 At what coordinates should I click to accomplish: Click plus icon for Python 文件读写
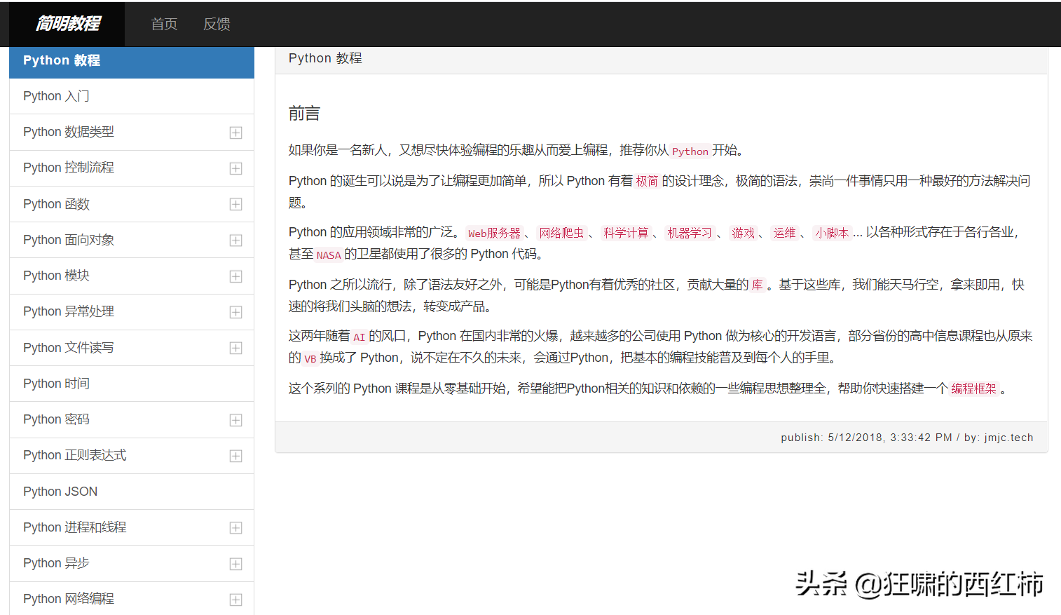pos(235,348)
